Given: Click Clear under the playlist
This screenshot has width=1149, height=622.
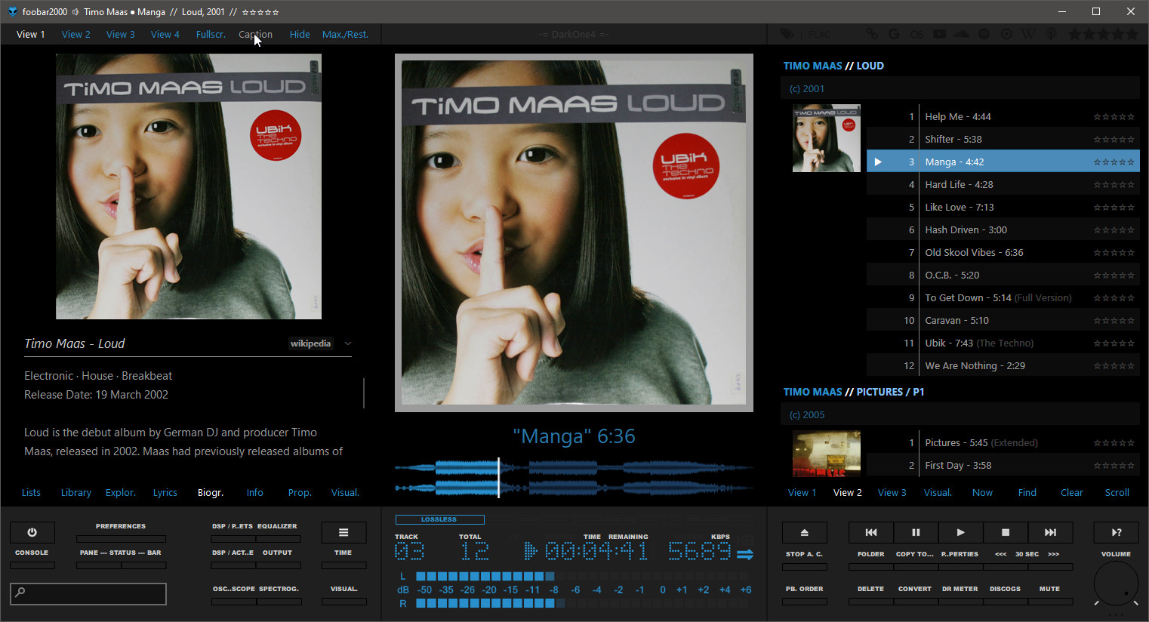Looking at the screenshot, I should (x=1072, y=492).
